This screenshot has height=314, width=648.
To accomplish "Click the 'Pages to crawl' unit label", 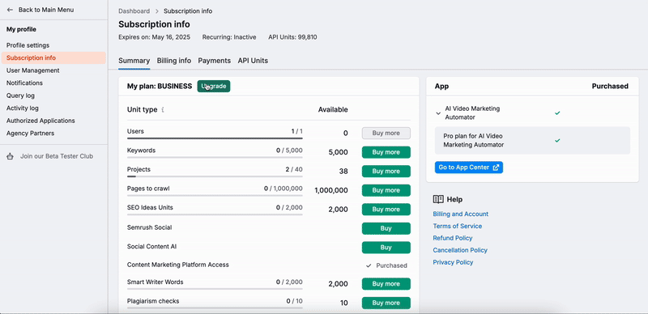I will pos(148,189).
